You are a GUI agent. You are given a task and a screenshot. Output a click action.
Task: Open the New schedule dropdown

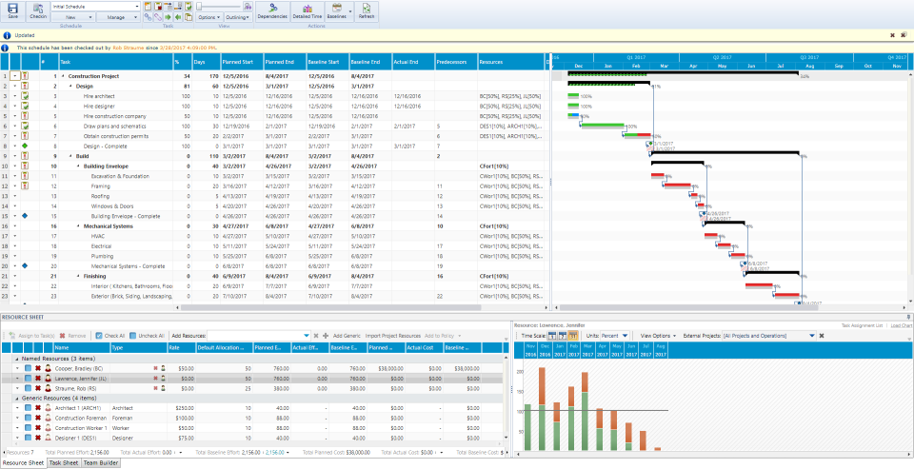pyautogui.click(x=73, y=17)
